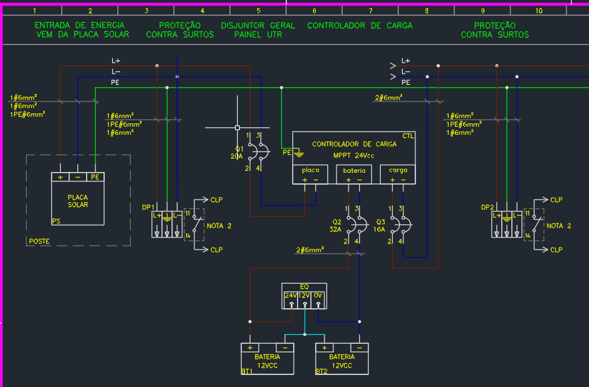Image resolution: width=589 pixels, height=387 pixels.
Task: Pick the BT2 12VCC battery block
Action: tap(342, 358)
